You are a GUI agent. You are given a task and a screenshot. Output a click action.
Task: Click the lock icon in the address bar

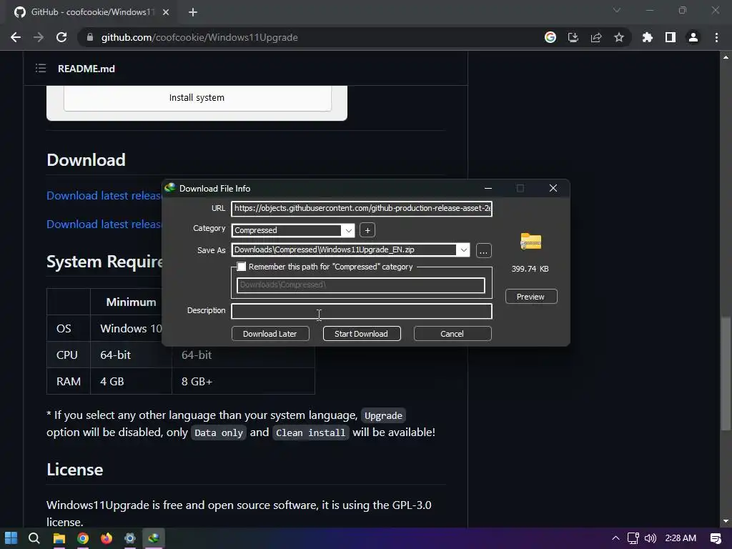[89, 37]
